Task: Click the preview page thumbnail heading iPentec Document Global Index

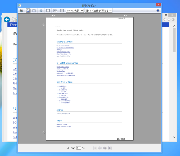Action: tap(70, 30)
